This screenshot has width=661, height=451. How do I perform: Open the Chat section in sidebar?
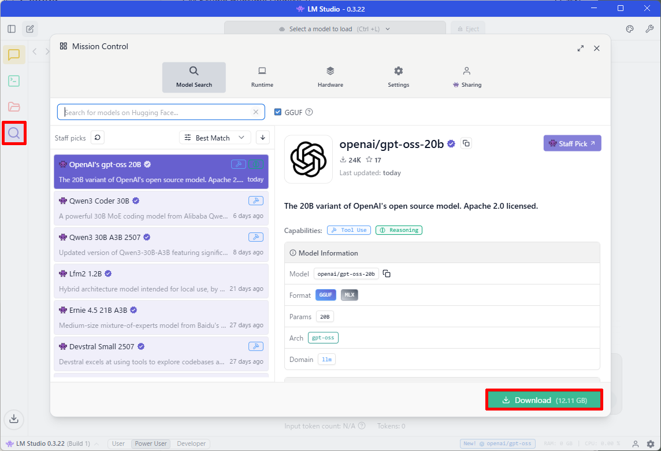14,55
